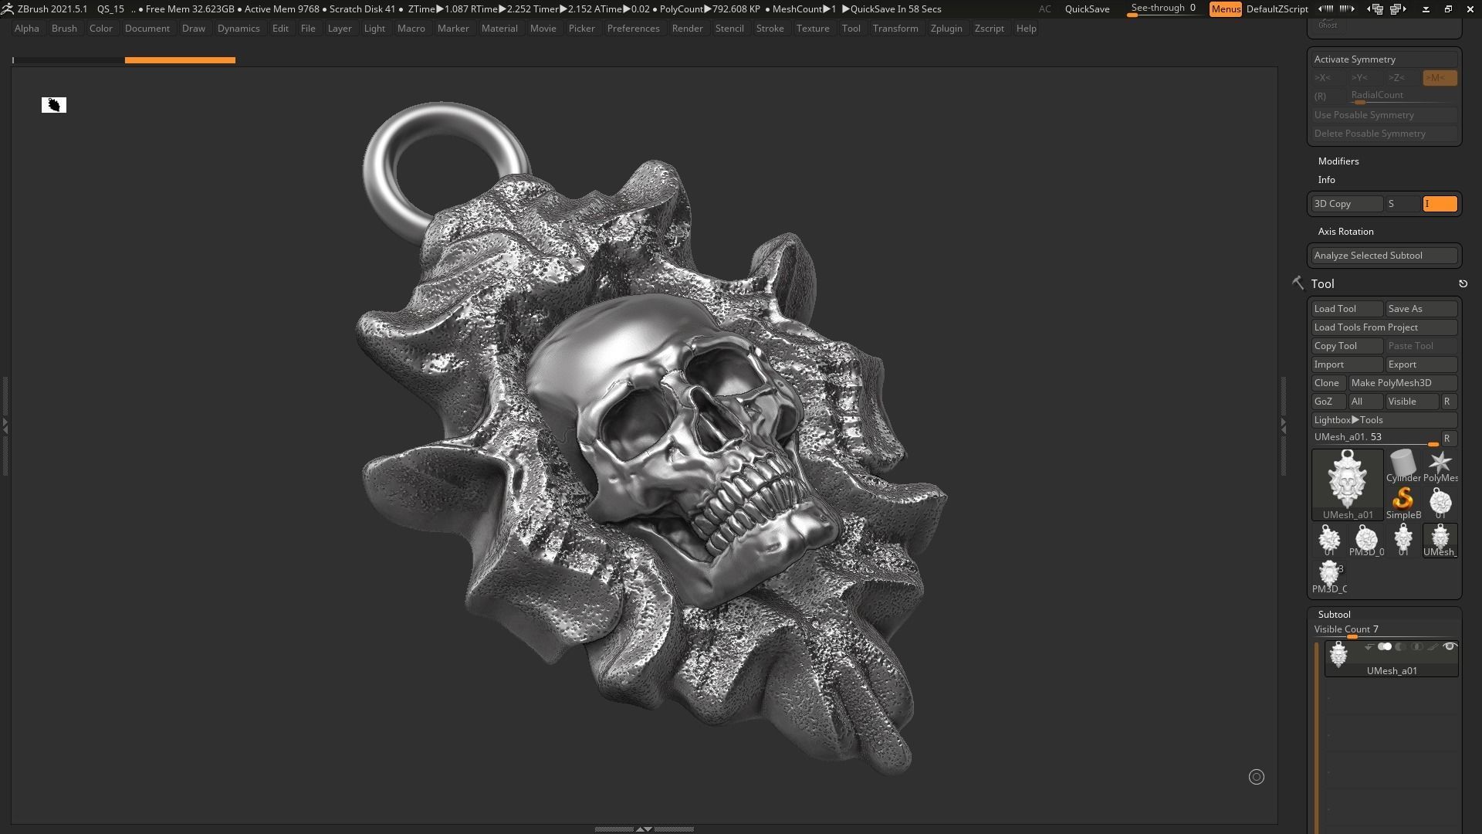Click the hide-window arrow icon in title bar
Viewport: 1482px width, 834px height.
click(x=1426, y=9)
